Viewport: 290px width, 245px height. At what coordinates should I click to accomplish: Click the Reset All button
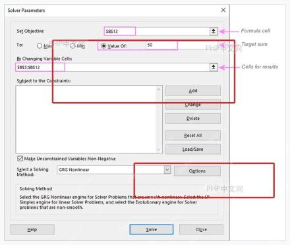pyautogui.click(x=193, y=135)
